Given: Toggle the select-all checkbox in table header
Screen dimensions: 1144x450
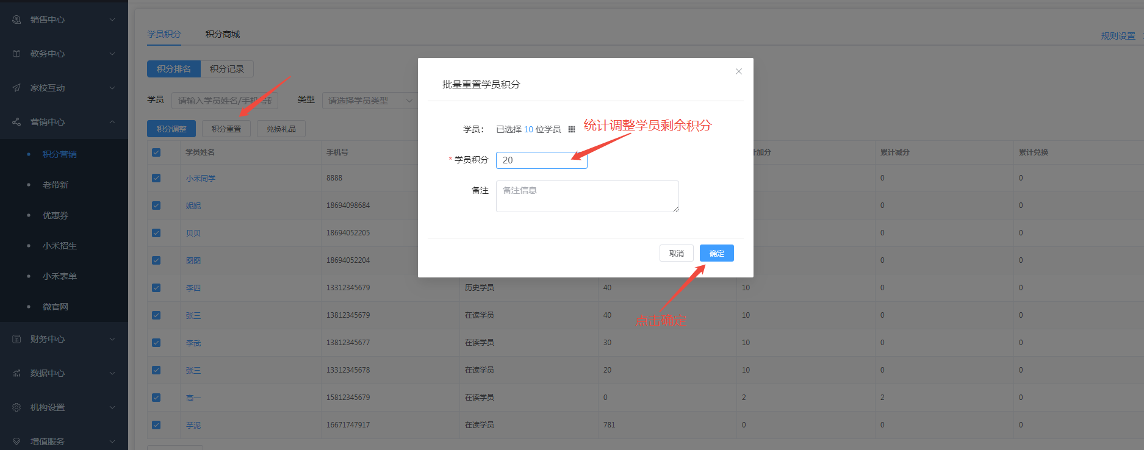Looking at the screenshot, I should pyautogui.click(x=156, y=152).
